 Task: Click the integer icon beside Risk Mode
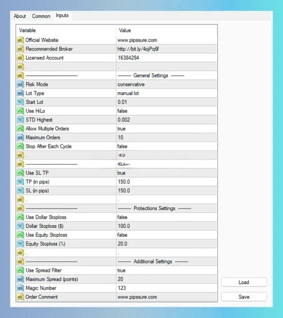[x=20, y=84]
